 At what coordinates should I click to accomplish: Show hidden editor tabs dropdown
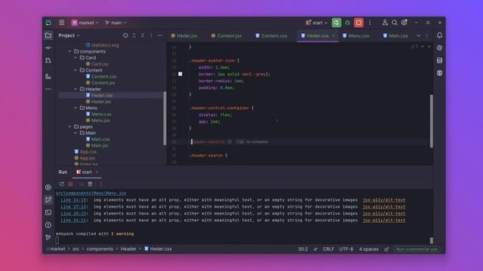pos(418,35)
